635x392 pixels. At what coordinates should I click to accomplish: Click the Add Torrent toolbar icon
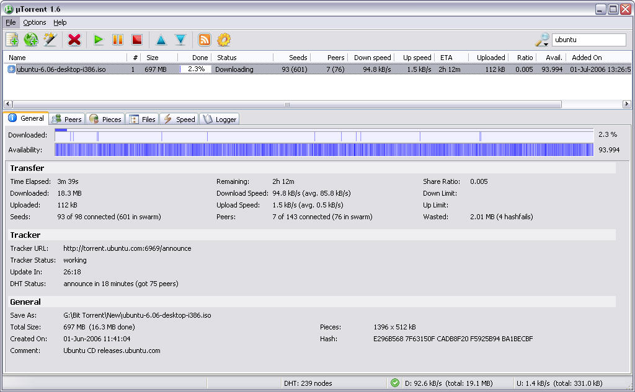coord(12,40)
